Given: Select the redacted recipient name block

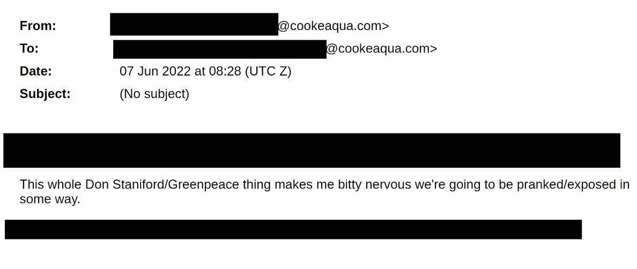Looking at the screenshot, I should 219,49.
